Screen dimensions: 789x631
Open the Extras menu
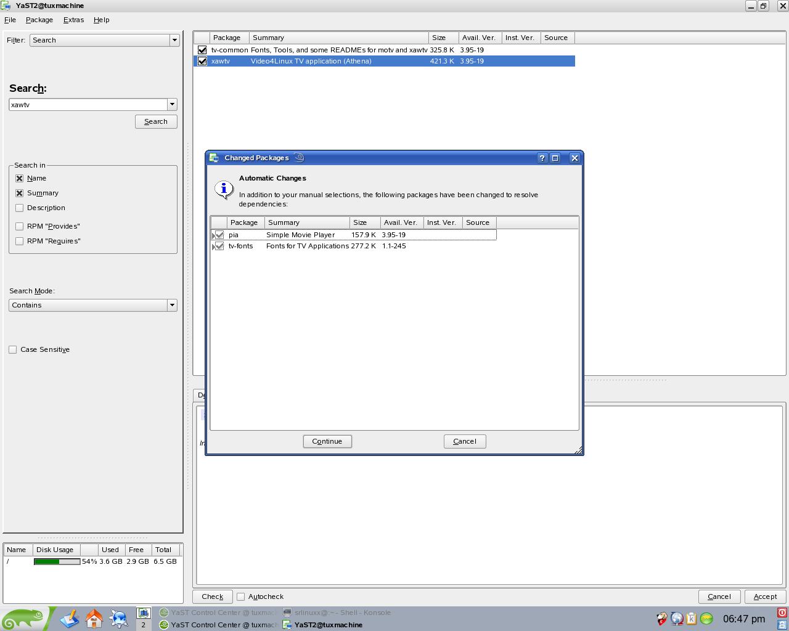(x=73, y=20)
